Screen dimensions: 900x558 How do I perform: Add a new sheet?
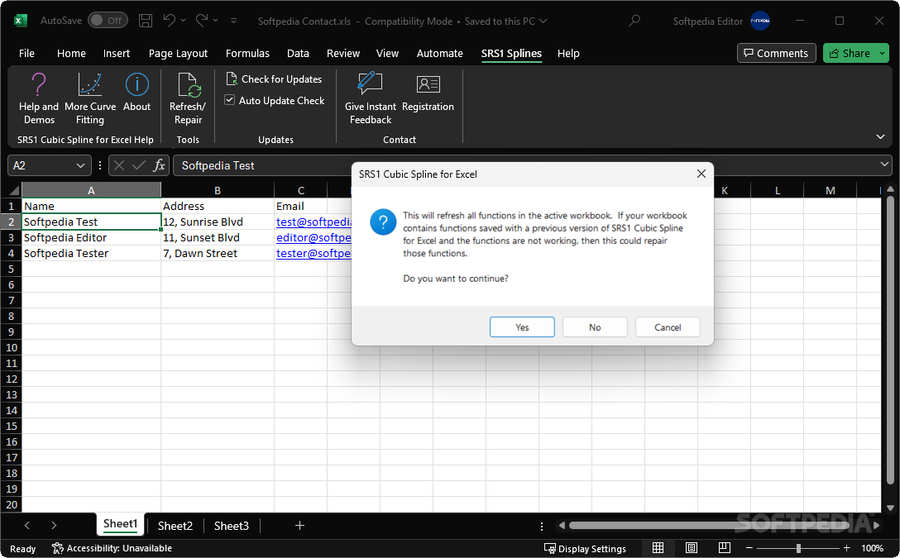tap(299, 525)
